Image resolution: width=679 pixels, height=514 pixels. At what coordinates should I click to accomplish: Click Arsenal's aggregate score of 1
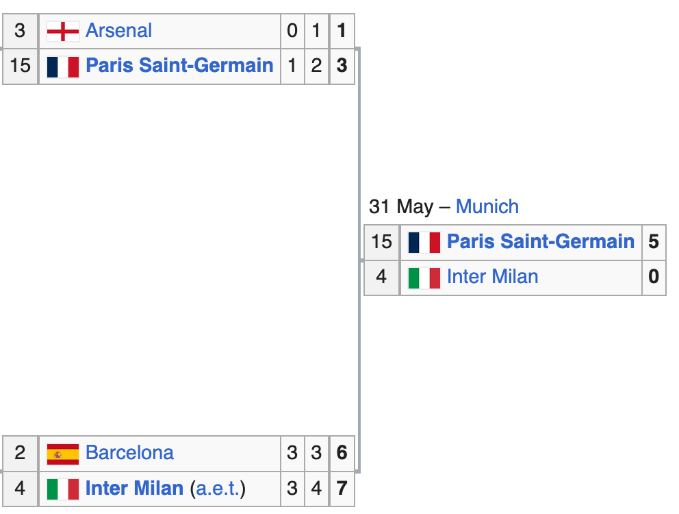click(342, 31)
